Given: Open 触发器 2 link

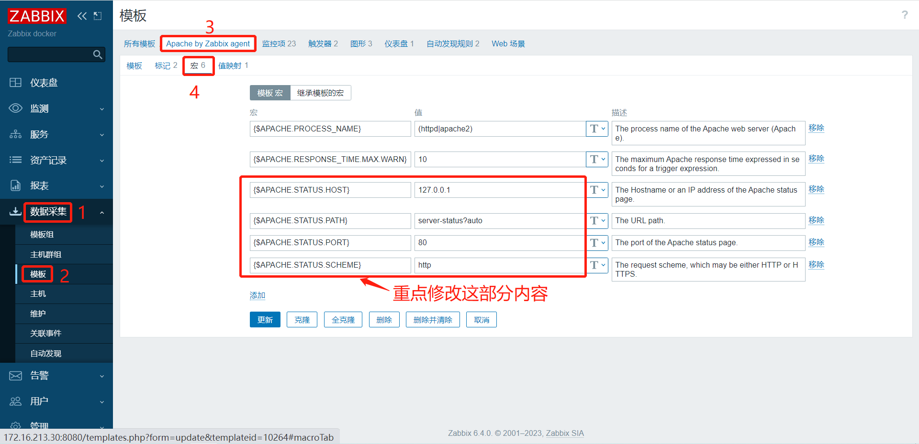Looking at the screenshot, I should 323,43.
